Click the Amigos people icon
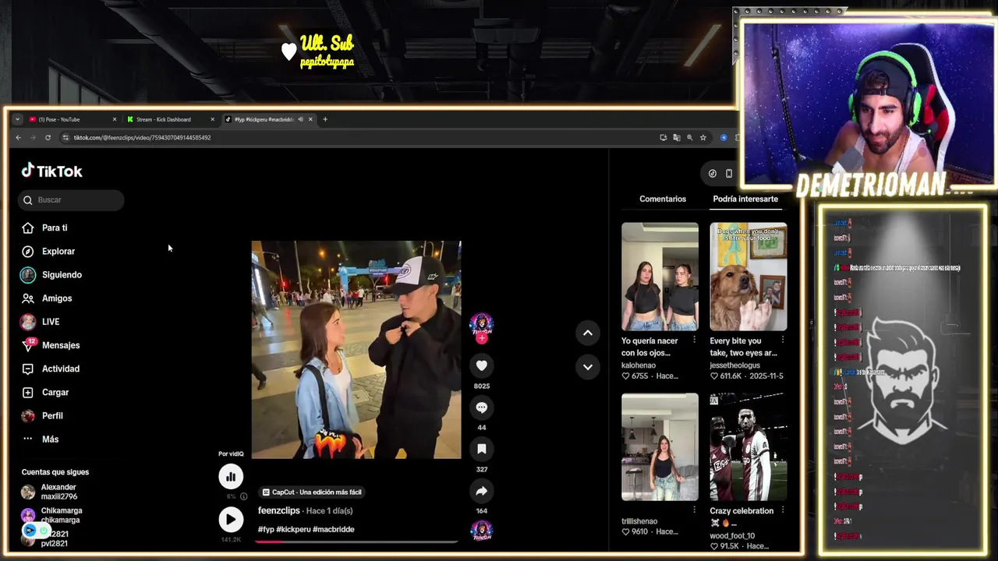The height and width of the screenshot is (561, 998). click(28, 298)
